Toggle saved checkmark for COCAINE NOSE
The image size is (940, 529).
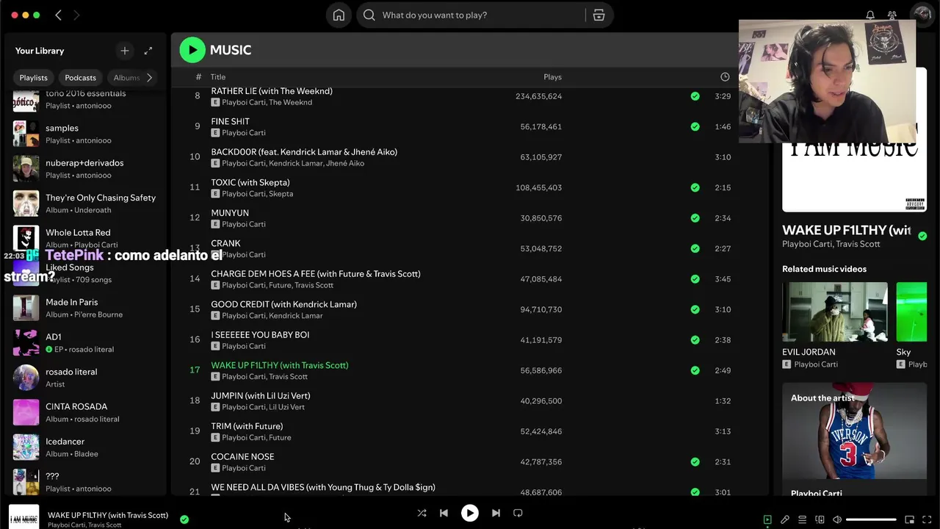coord(695,462)
